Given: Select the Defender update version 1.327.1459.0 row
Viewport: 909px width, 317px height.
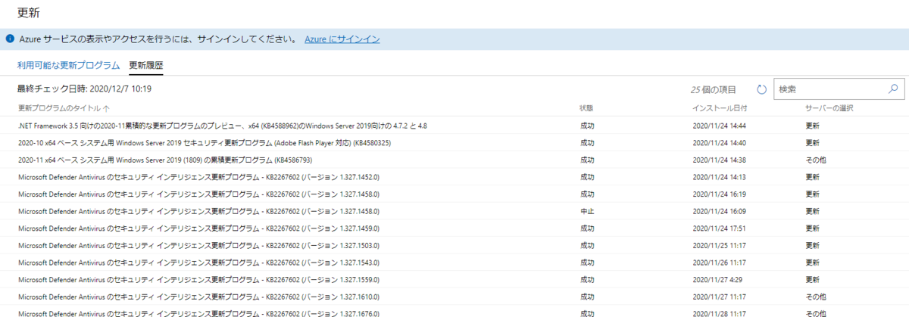Looking at the screenshot, I should [x=454, y=228].
